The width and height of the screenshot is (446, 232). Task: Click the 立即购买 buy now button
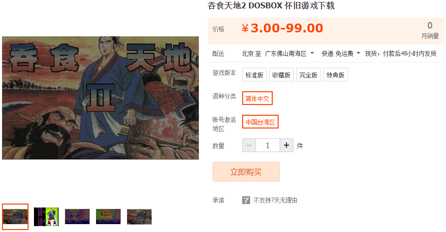click(246, 172)
